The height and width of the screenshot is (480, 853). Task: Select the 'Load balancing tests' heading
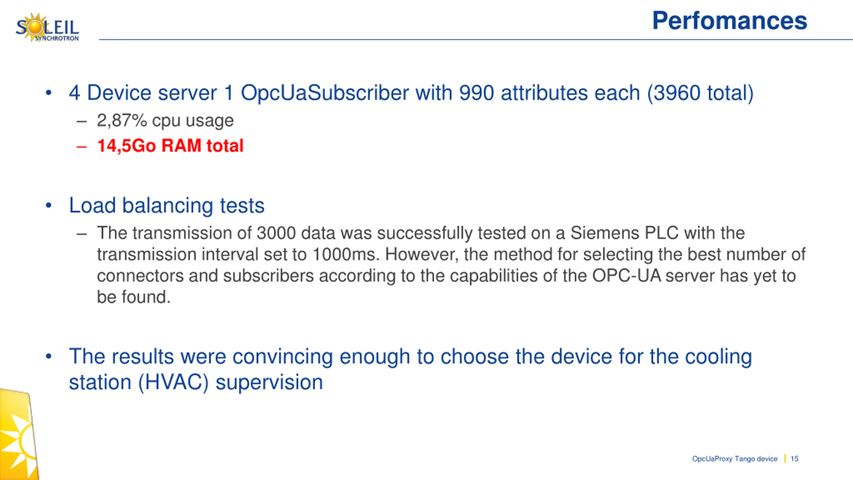[167, 205]
